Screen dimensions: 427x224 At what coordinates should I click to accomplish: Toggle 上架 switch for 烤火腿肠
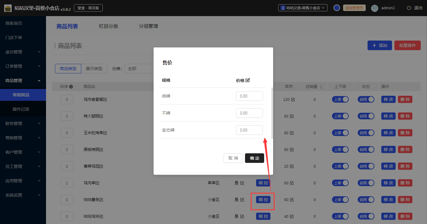[x=340, y=116]
